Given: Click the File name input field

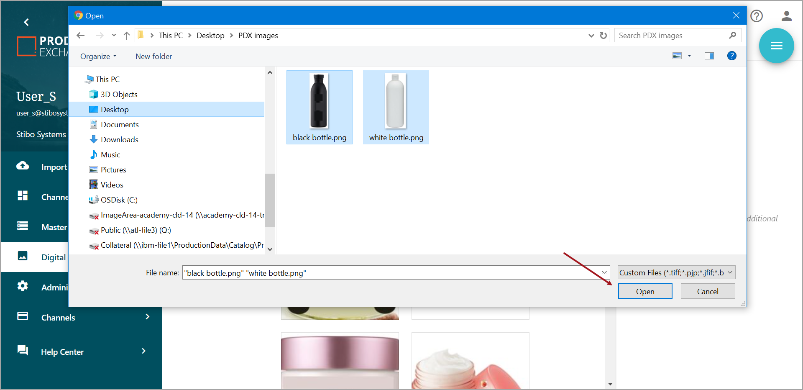Looking at the screenshot, I should 391,273.
